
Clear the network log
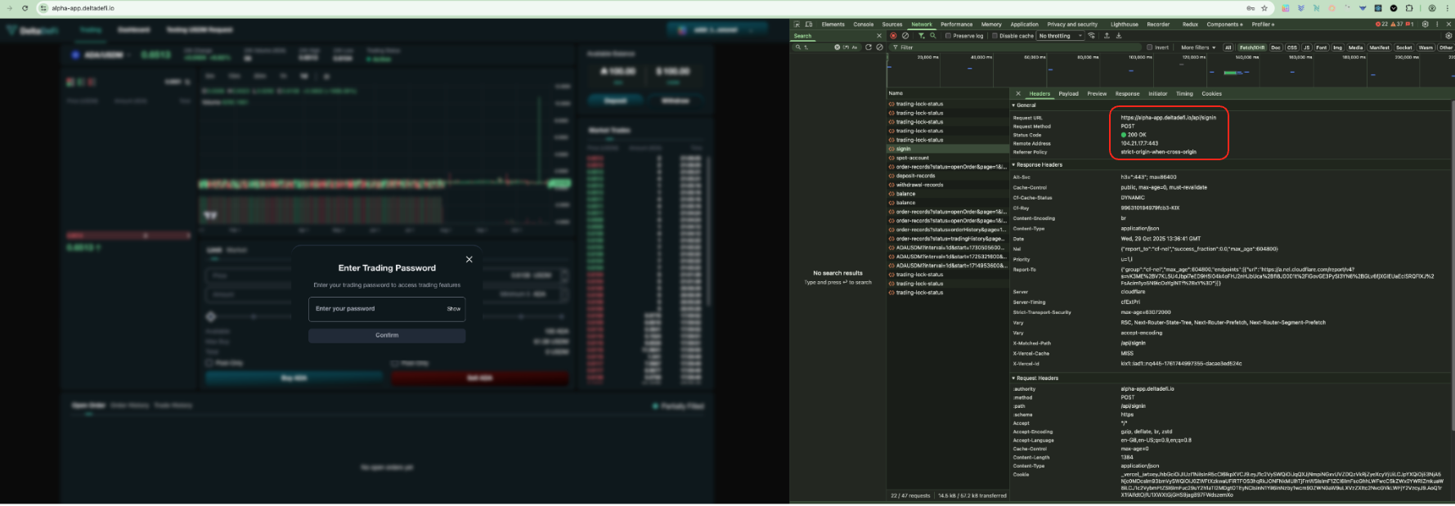(x=905, y=36)
